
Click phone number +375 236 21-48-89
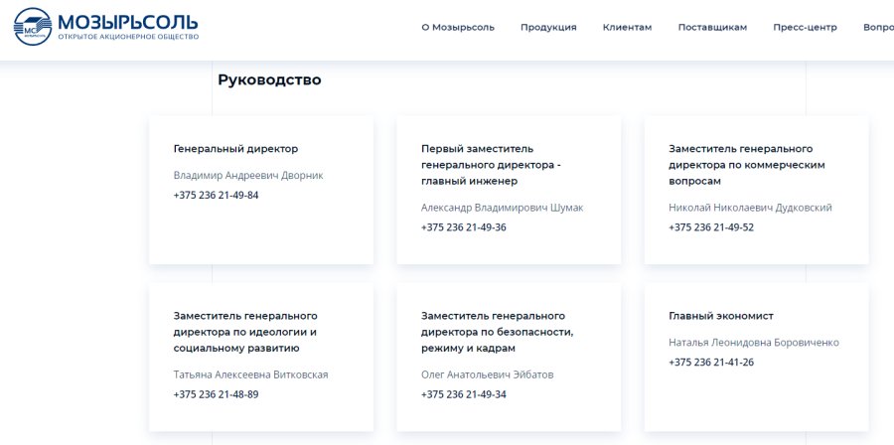[217, 394]
